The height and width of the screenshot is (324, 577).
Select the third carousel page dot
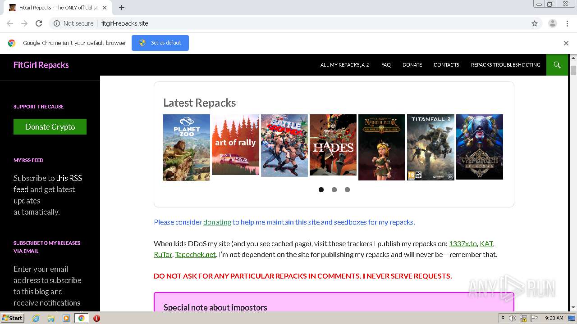[347, 189]
